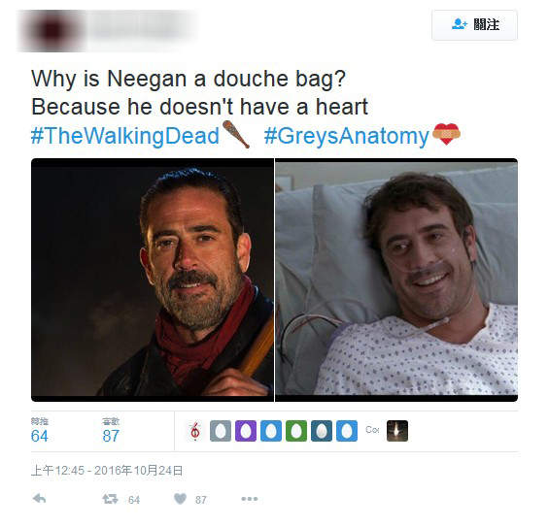Open the gray egg liker avatar
This screenshot has width=549, height=527.
point(221,431)
